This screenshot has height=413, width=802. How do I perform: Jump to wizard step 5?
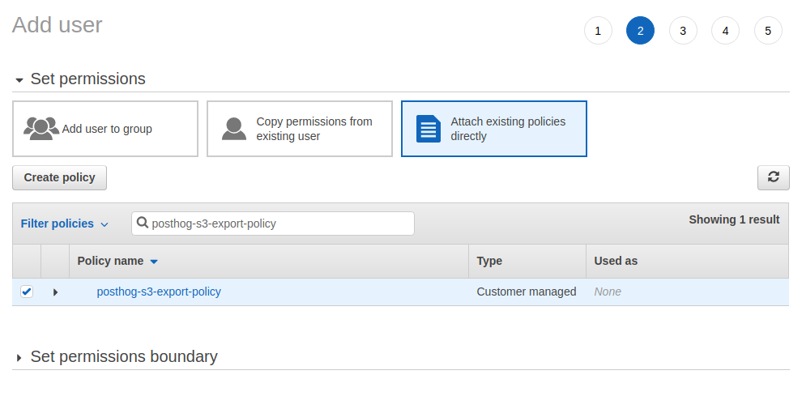768,31
